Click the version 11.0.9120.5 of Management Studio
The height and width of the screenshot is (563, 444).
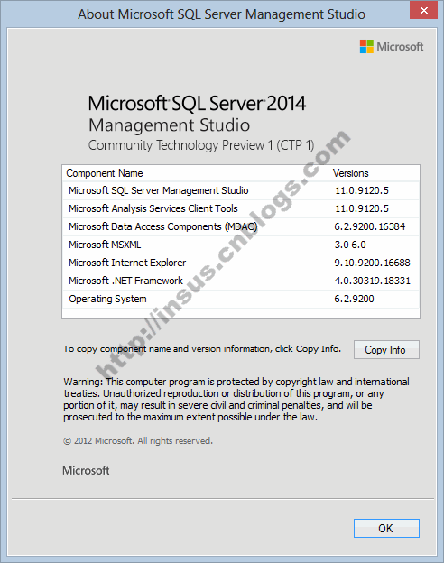[362, 190]
